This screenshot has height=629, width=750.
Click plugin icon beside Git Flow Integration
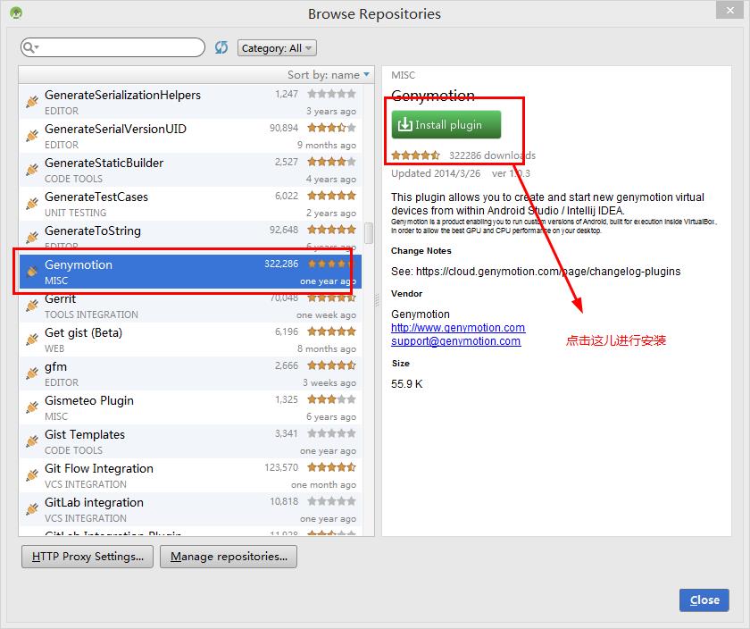[32, 475]
